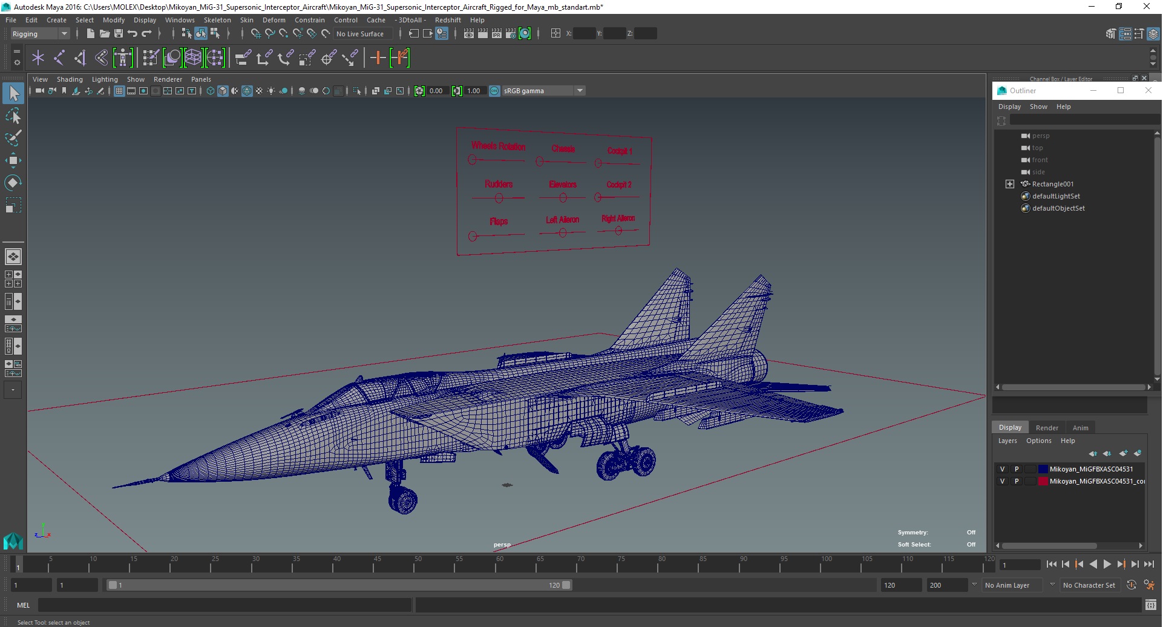Toggle playback P for the Mikoyan_MiGFBXASC04531_co layer
The height and width of the screenshot is (627, 1163).
click(1017, 481)
